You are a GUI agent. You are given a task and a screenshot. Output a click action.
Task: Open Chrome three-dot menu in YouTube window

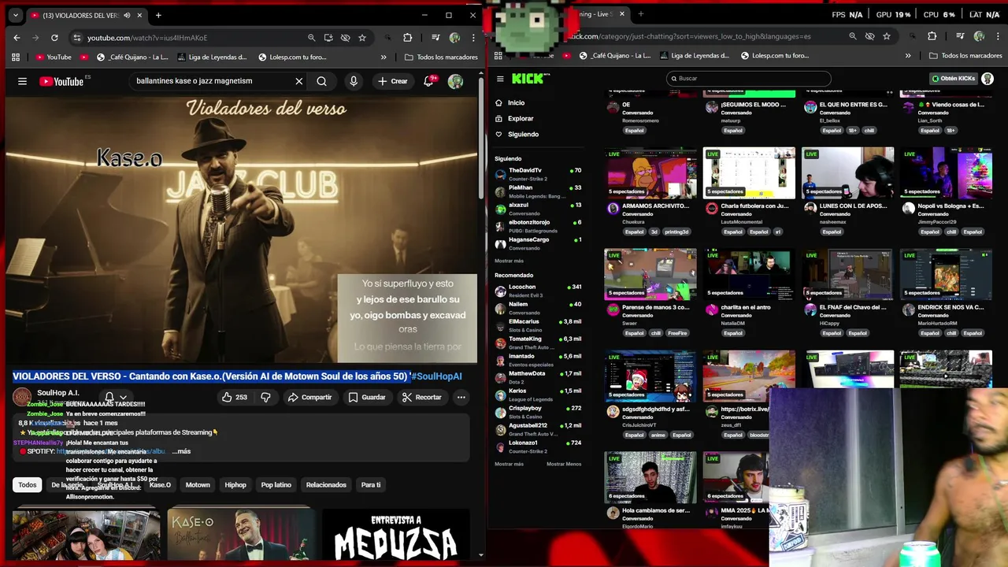472,38
